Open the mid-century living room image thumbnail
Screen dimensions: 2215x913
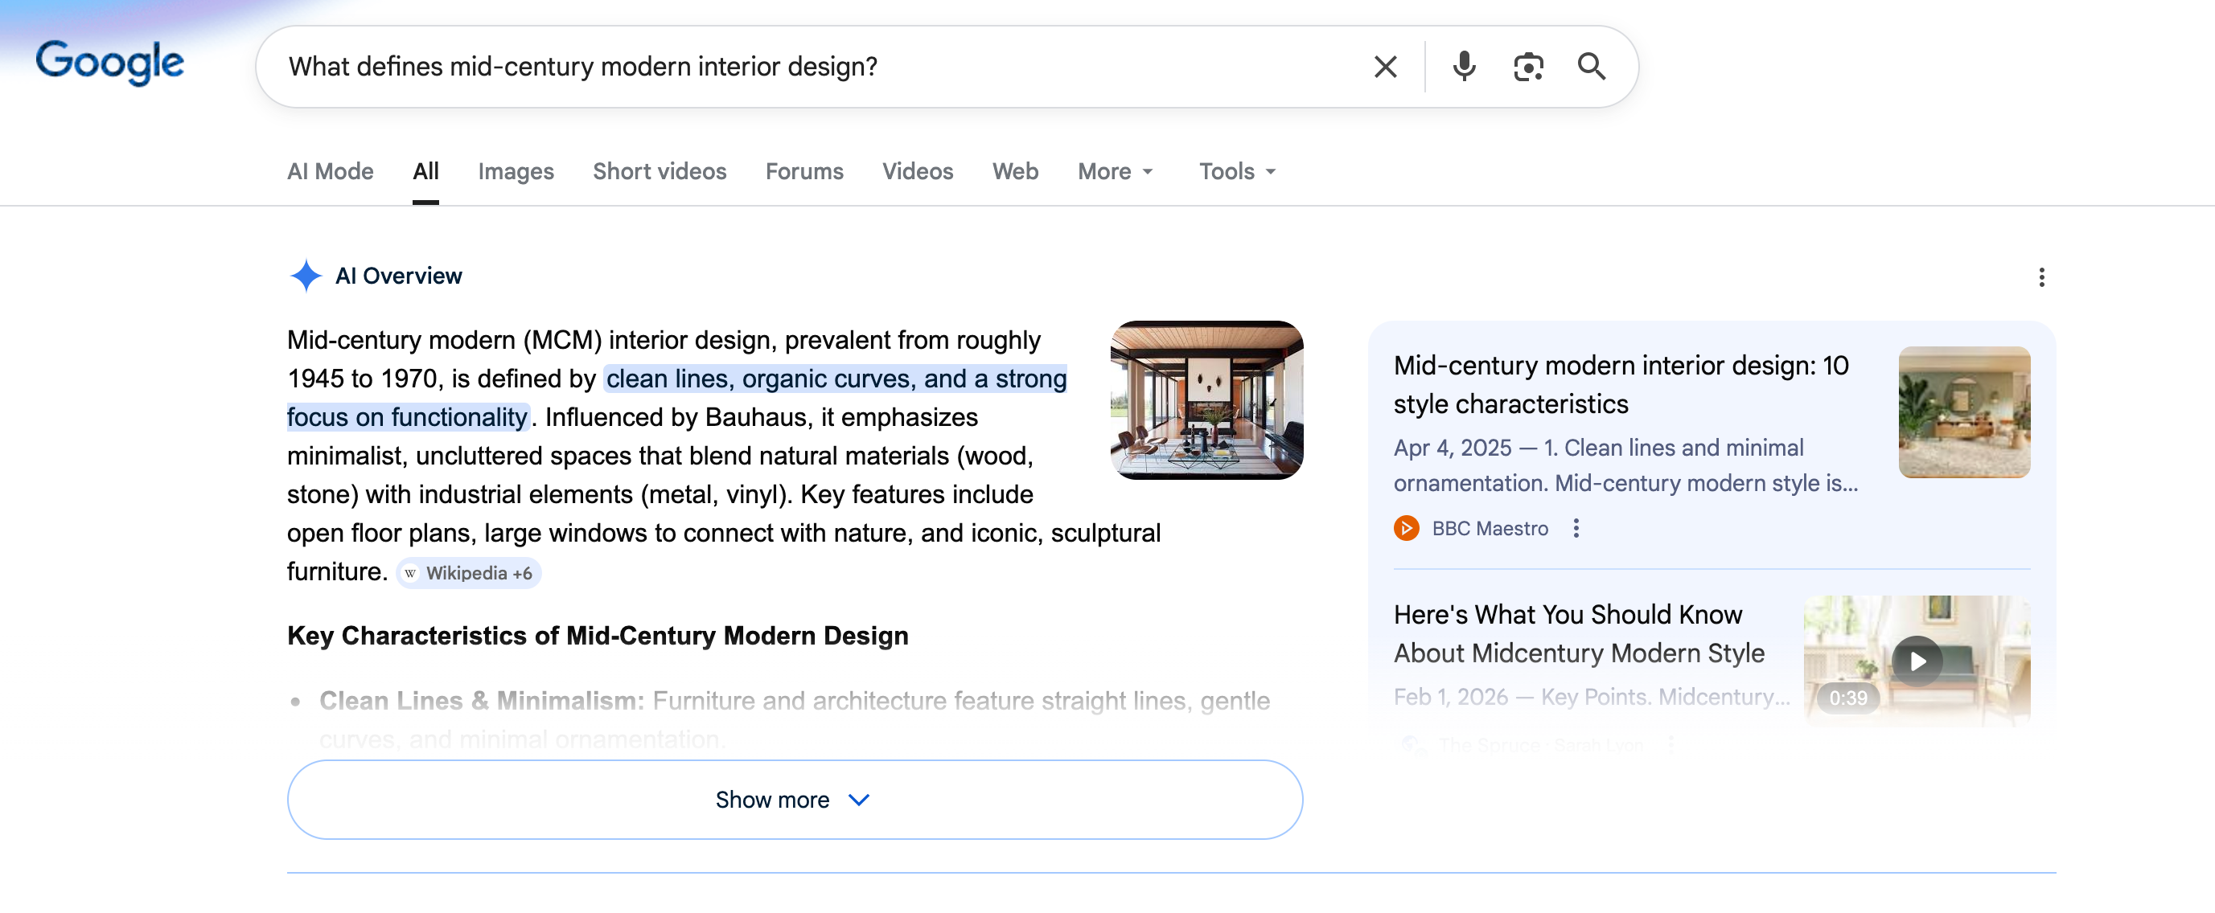click(x=1206, y=400)
